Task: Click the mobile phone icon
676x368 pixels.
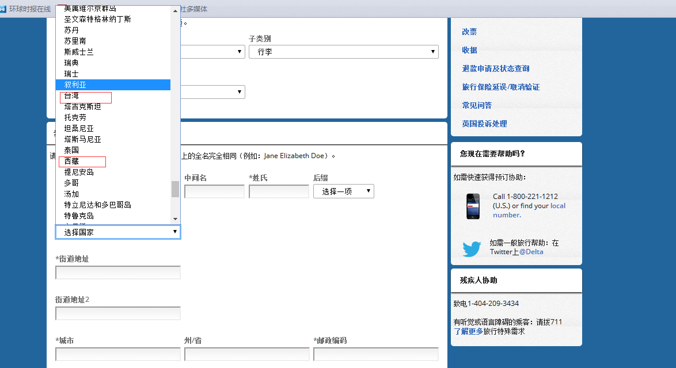Action: pos(473,206)
